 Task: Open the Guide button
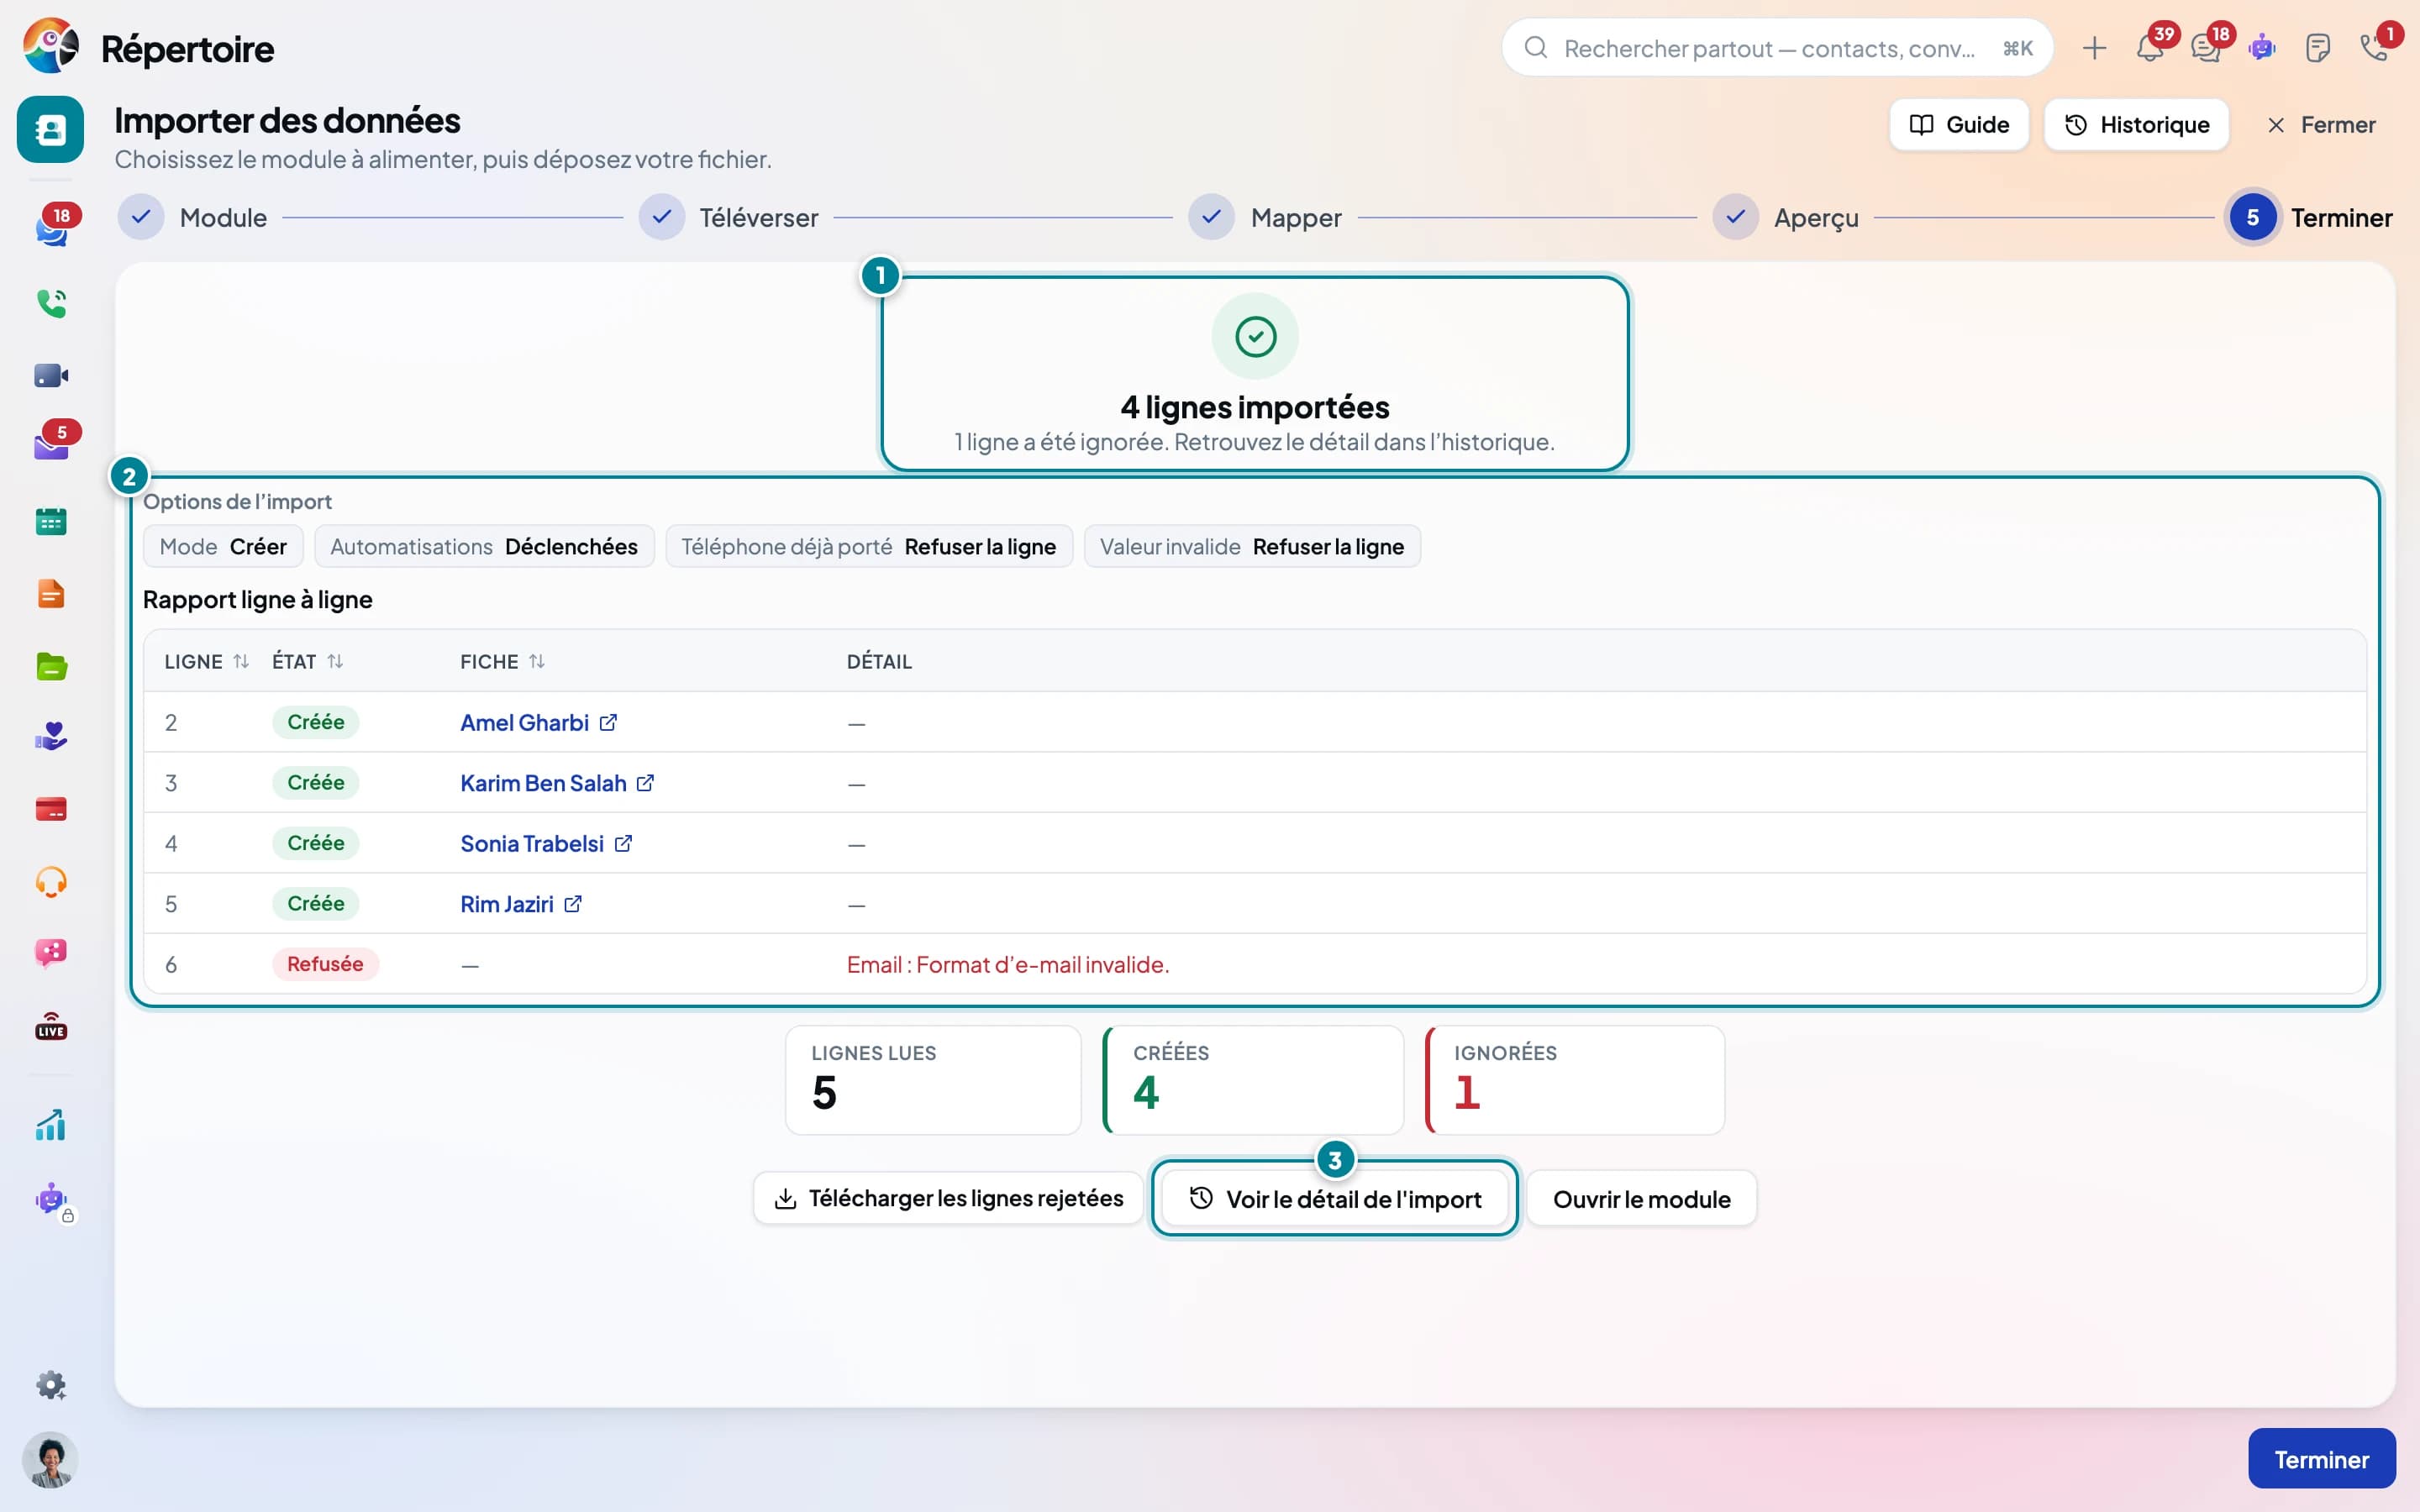pos(1959,125)
